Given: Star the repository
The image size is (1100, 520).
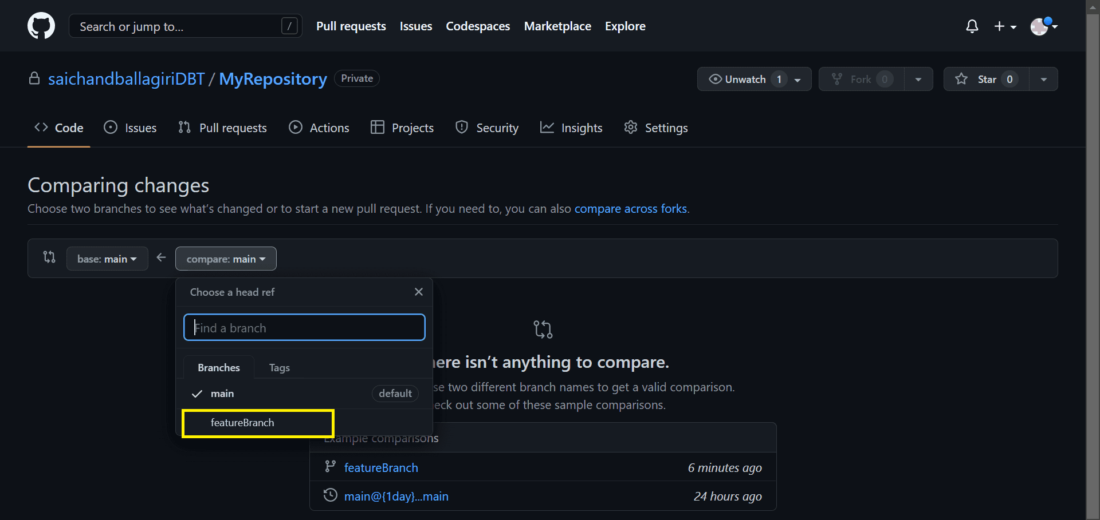Looking at the screenshot, I should coord(987,79).
